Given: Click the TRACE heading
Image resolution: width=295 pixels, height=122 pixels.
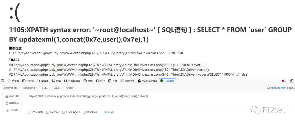Looking at the screenshot, I should tap(14, 60).
